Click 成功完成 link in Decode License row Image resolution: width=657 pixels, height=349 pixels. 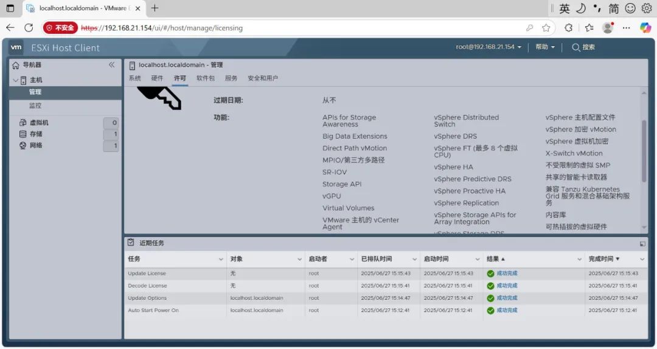pyautogui.click(x=507, y=286)
